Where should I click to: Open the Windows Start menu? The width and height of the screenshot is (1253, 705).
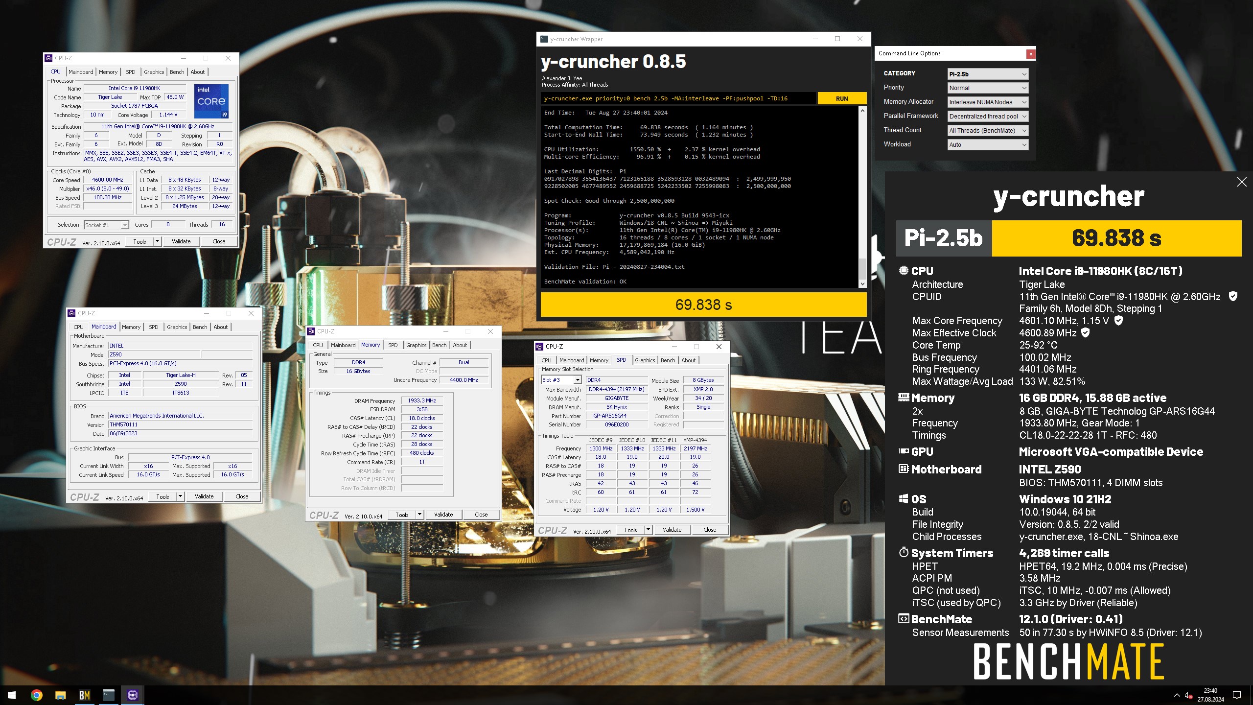[x=12, y=695]
